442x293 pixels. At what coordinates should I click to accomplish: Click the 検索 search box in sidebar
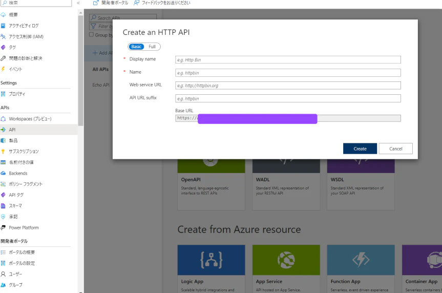pyautogui.click(x=36, y=3)
